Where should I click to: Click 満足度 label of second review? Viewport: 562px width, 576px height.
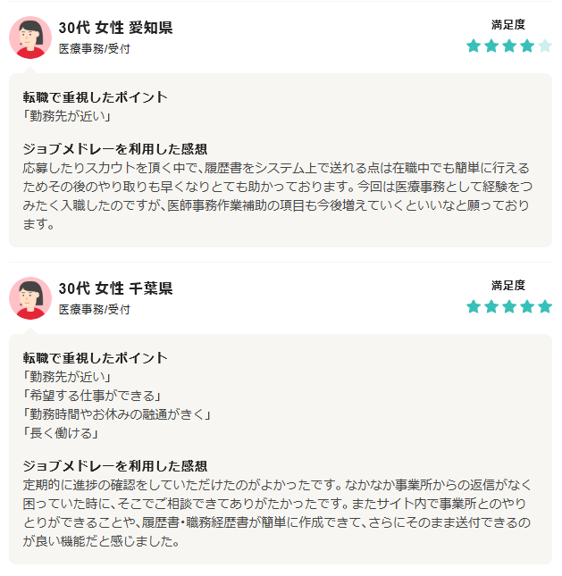tap(508, 286)
